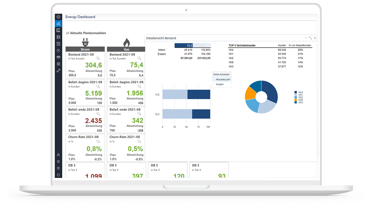This screenshot has width=373, height=210.
Task: Click the Gas Bestand value 75,4
Action: 137,65
